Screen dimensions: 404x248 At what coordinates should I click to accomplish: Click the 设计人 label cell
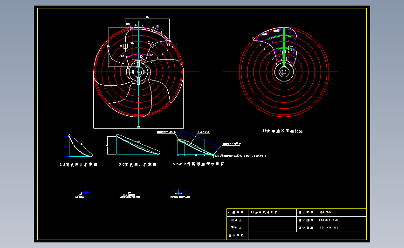tap(237, 220)
